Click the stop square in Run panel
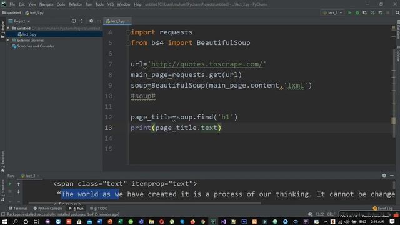400x225 pixels. 10,192
